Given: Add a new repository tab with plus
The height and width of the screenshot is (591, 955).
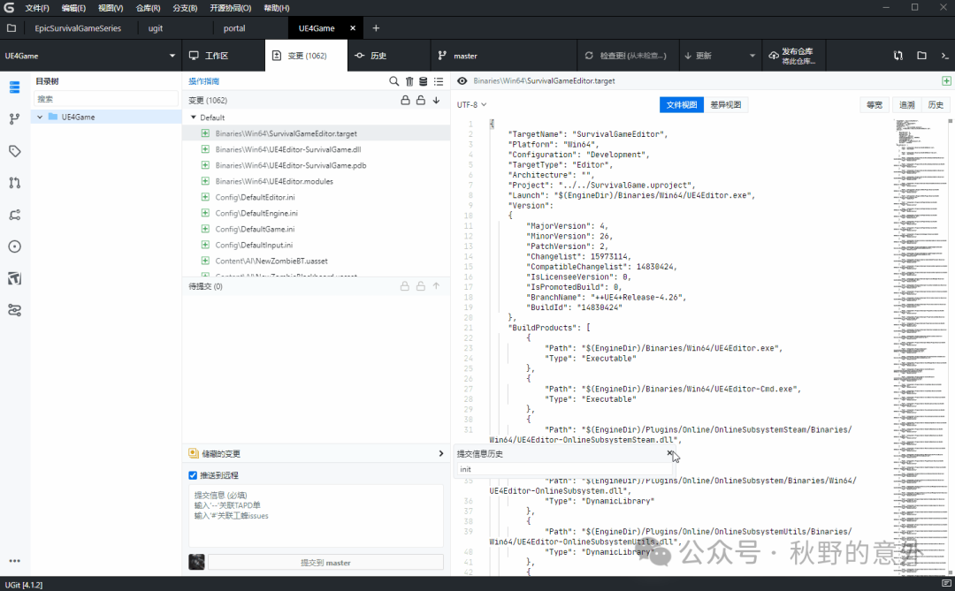Looking at the screenshot, I should tap(376, 28).
